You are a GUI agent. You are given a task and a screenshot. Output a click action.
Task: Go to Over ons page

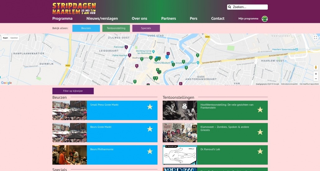tap(139, 18)
